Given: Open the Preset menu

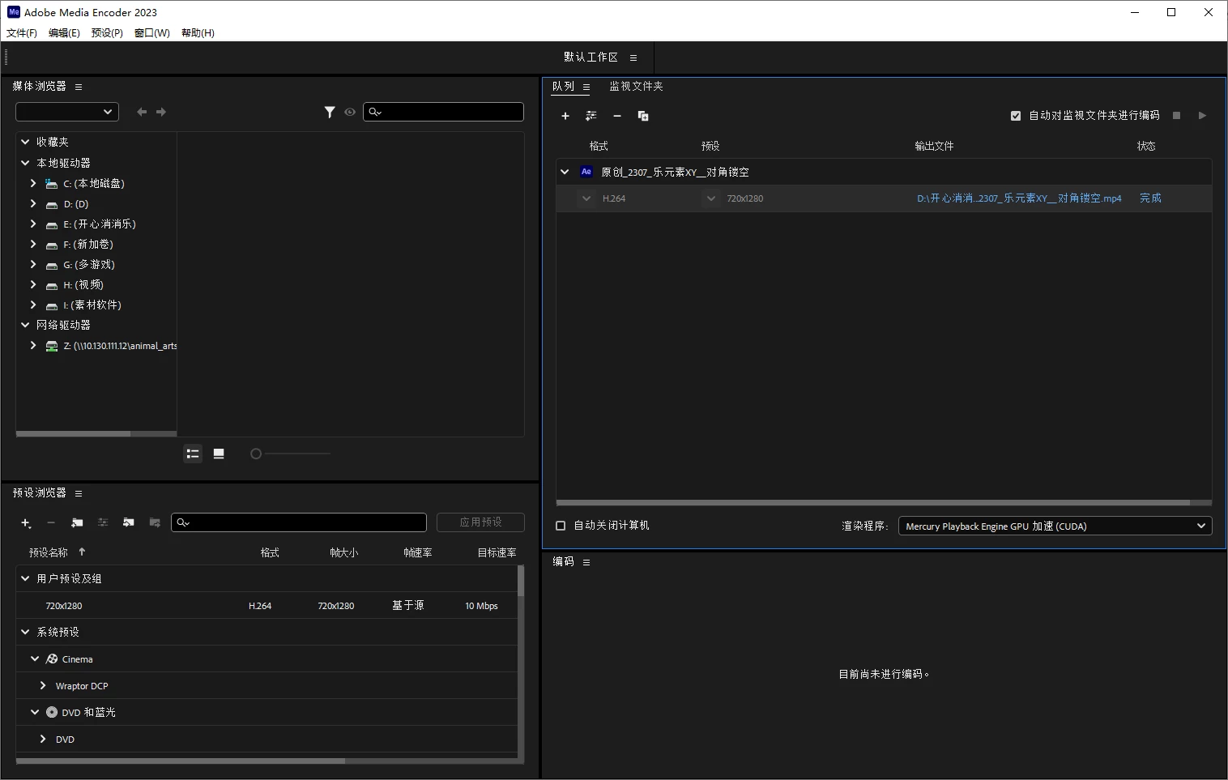Looking at the screenshot, I should 107,33.
